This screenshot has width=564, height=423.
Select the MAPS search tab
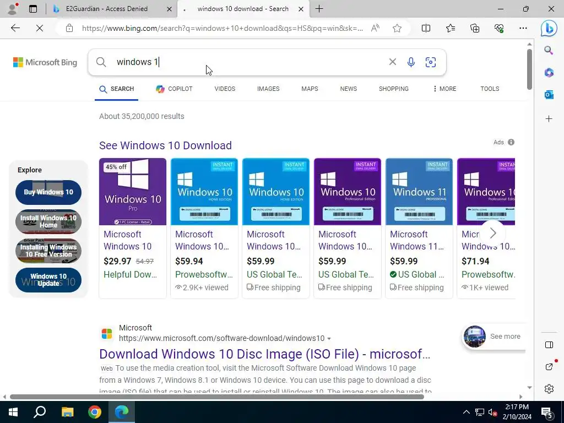(x=310, y=89)
